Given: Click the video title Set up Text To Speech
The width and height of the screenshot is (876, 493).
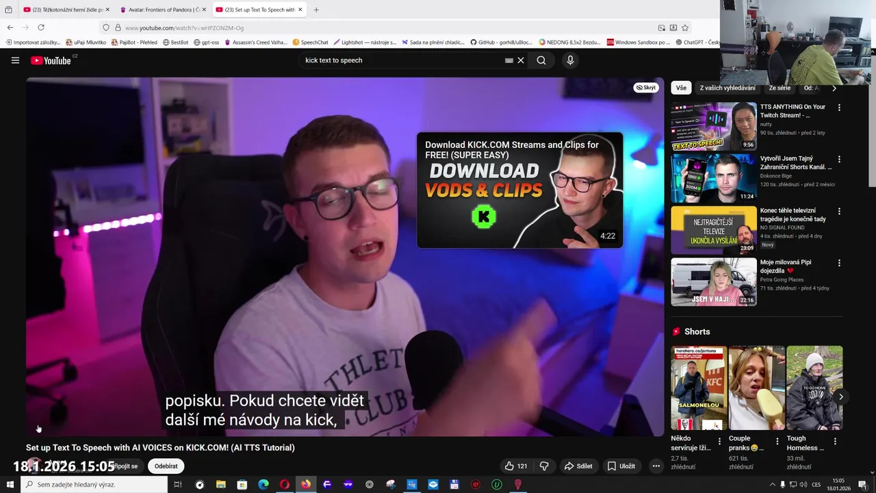Looking at the screenshot, I should [x=160, y=447].
